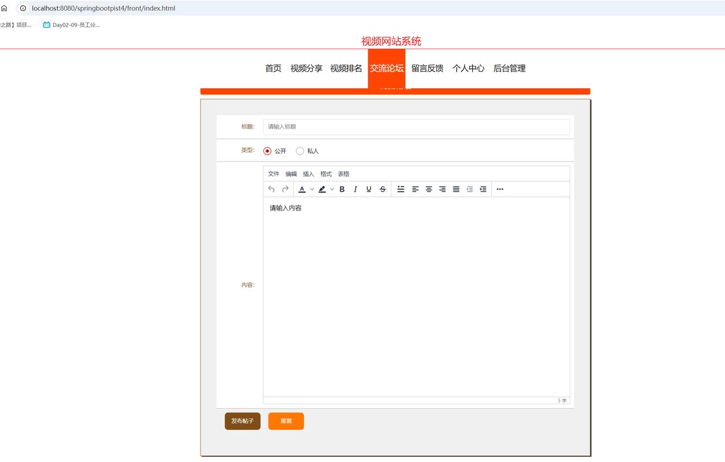Image resolution: width=725 pixels, height=462 pixels.
Task: Open the 后台管理 nav item
Action: point(509,68)
